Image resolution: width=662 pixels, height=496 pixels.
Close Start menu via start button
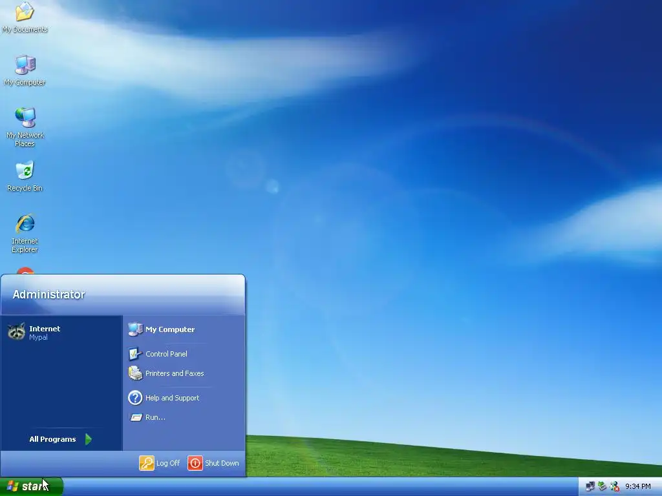click(31, 486)
